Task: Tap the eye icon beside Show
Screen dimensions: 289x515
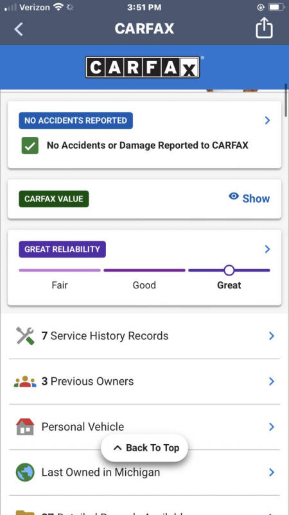Action: (x=234, y=196)
